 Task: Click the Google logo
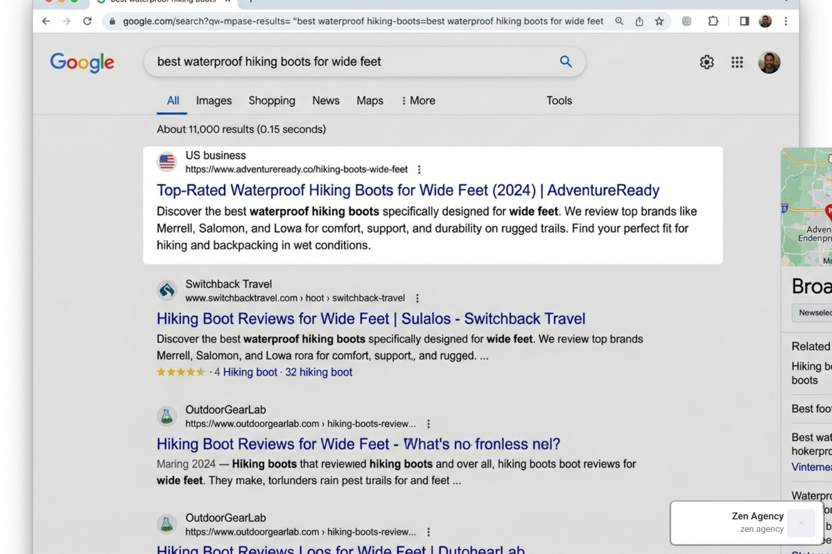82,62
